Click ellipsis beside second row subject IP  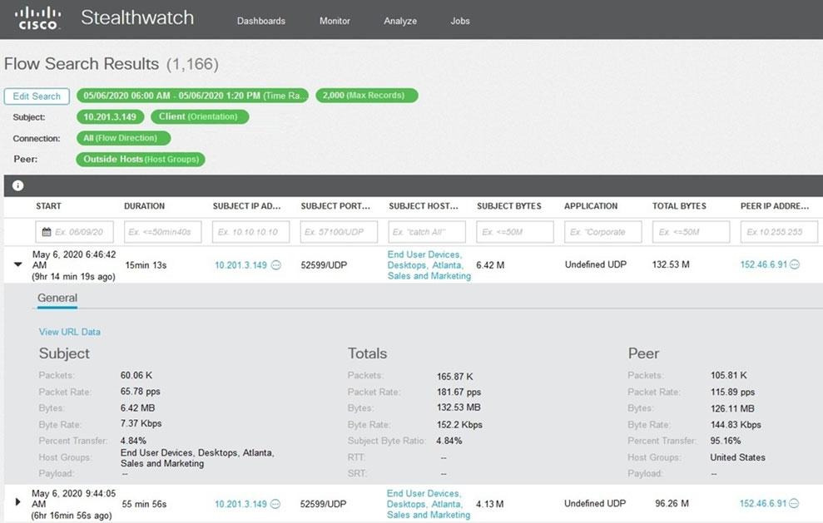pos(276,504)
